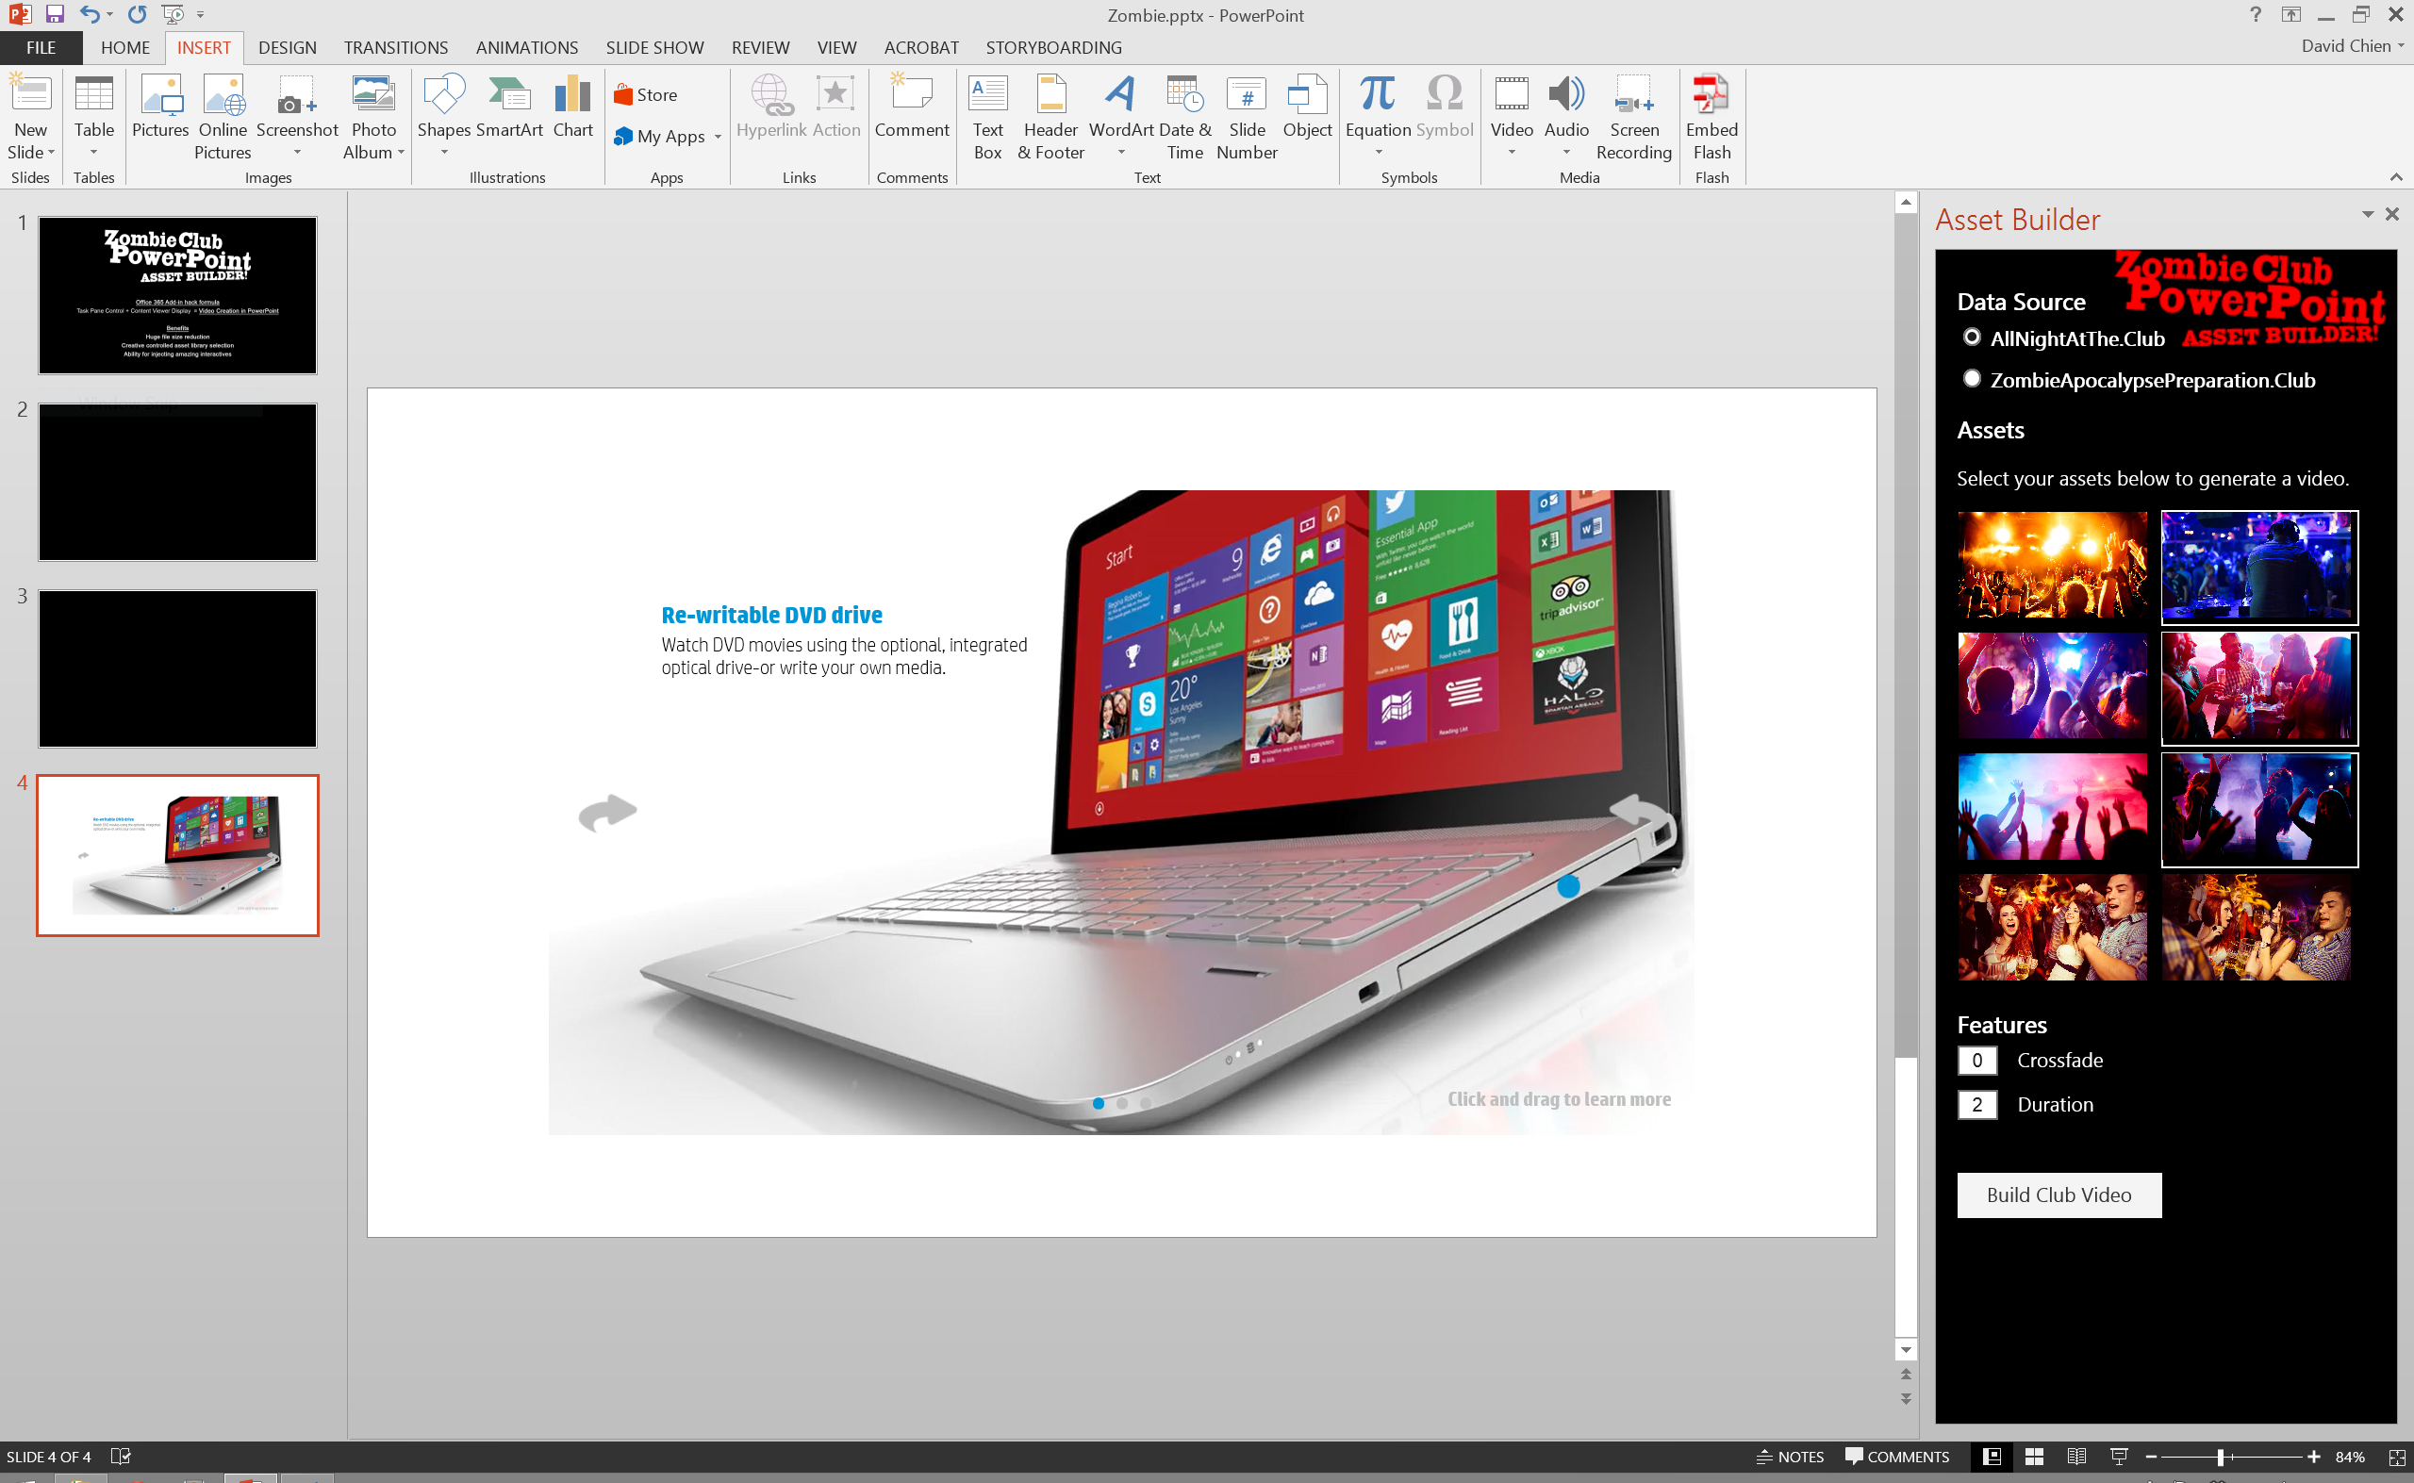This screenshot has width=2414, height=1483.
Task: Toggle the Notes pane in status bar
Action: click(1790, 1457)
